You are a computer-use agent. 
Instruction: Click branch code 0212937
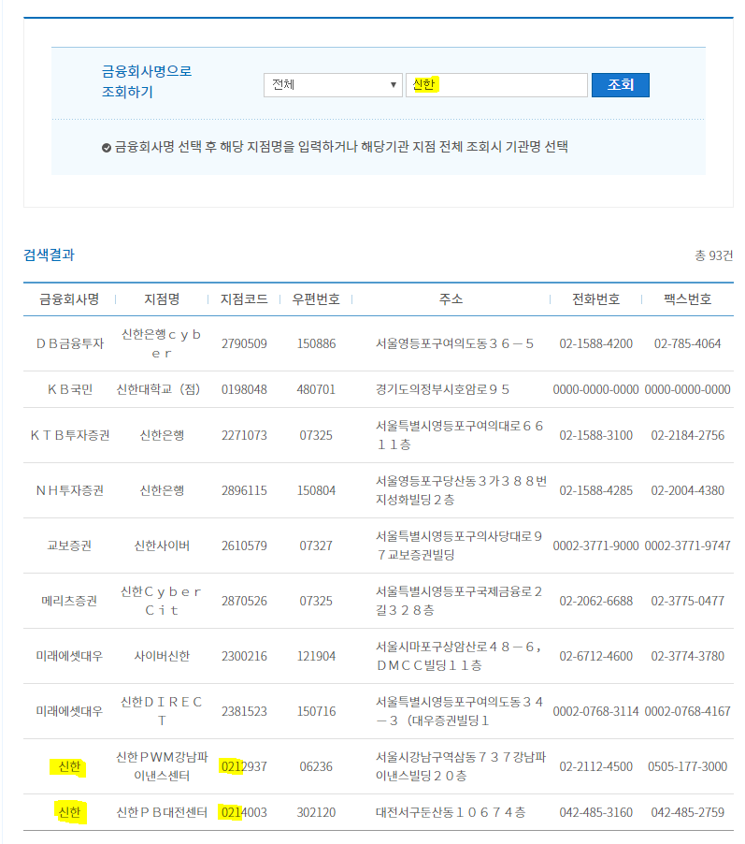244,766
